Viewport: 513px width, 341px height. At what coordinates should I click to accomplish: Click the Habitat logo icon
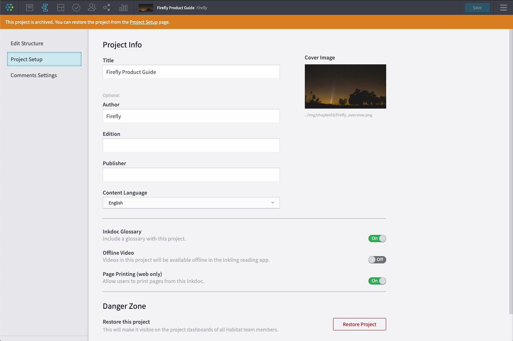(10, 7)
